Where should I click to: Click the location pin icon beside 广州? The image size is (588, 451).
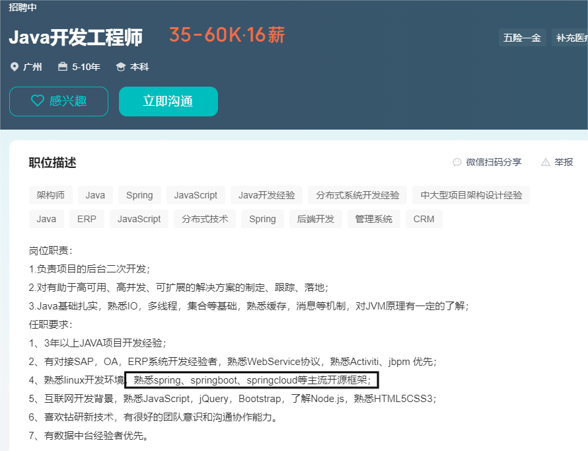pyautogui.click(x=15, y=67)
